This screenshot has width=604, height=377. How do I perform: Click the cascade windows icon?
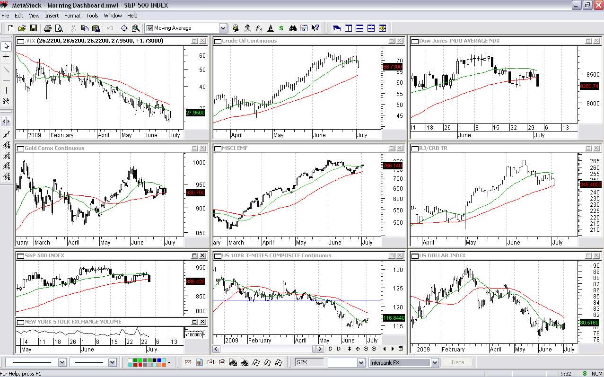pos(337,28)
